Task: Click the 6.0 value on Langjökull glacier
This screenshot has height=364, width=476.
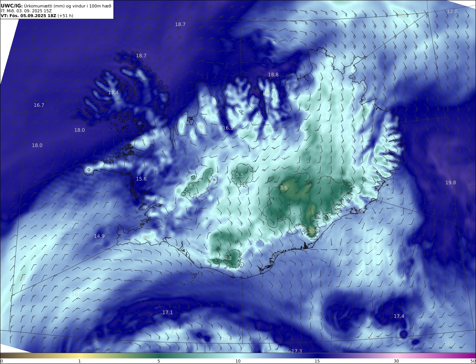Action: click(x=193, y=186)
